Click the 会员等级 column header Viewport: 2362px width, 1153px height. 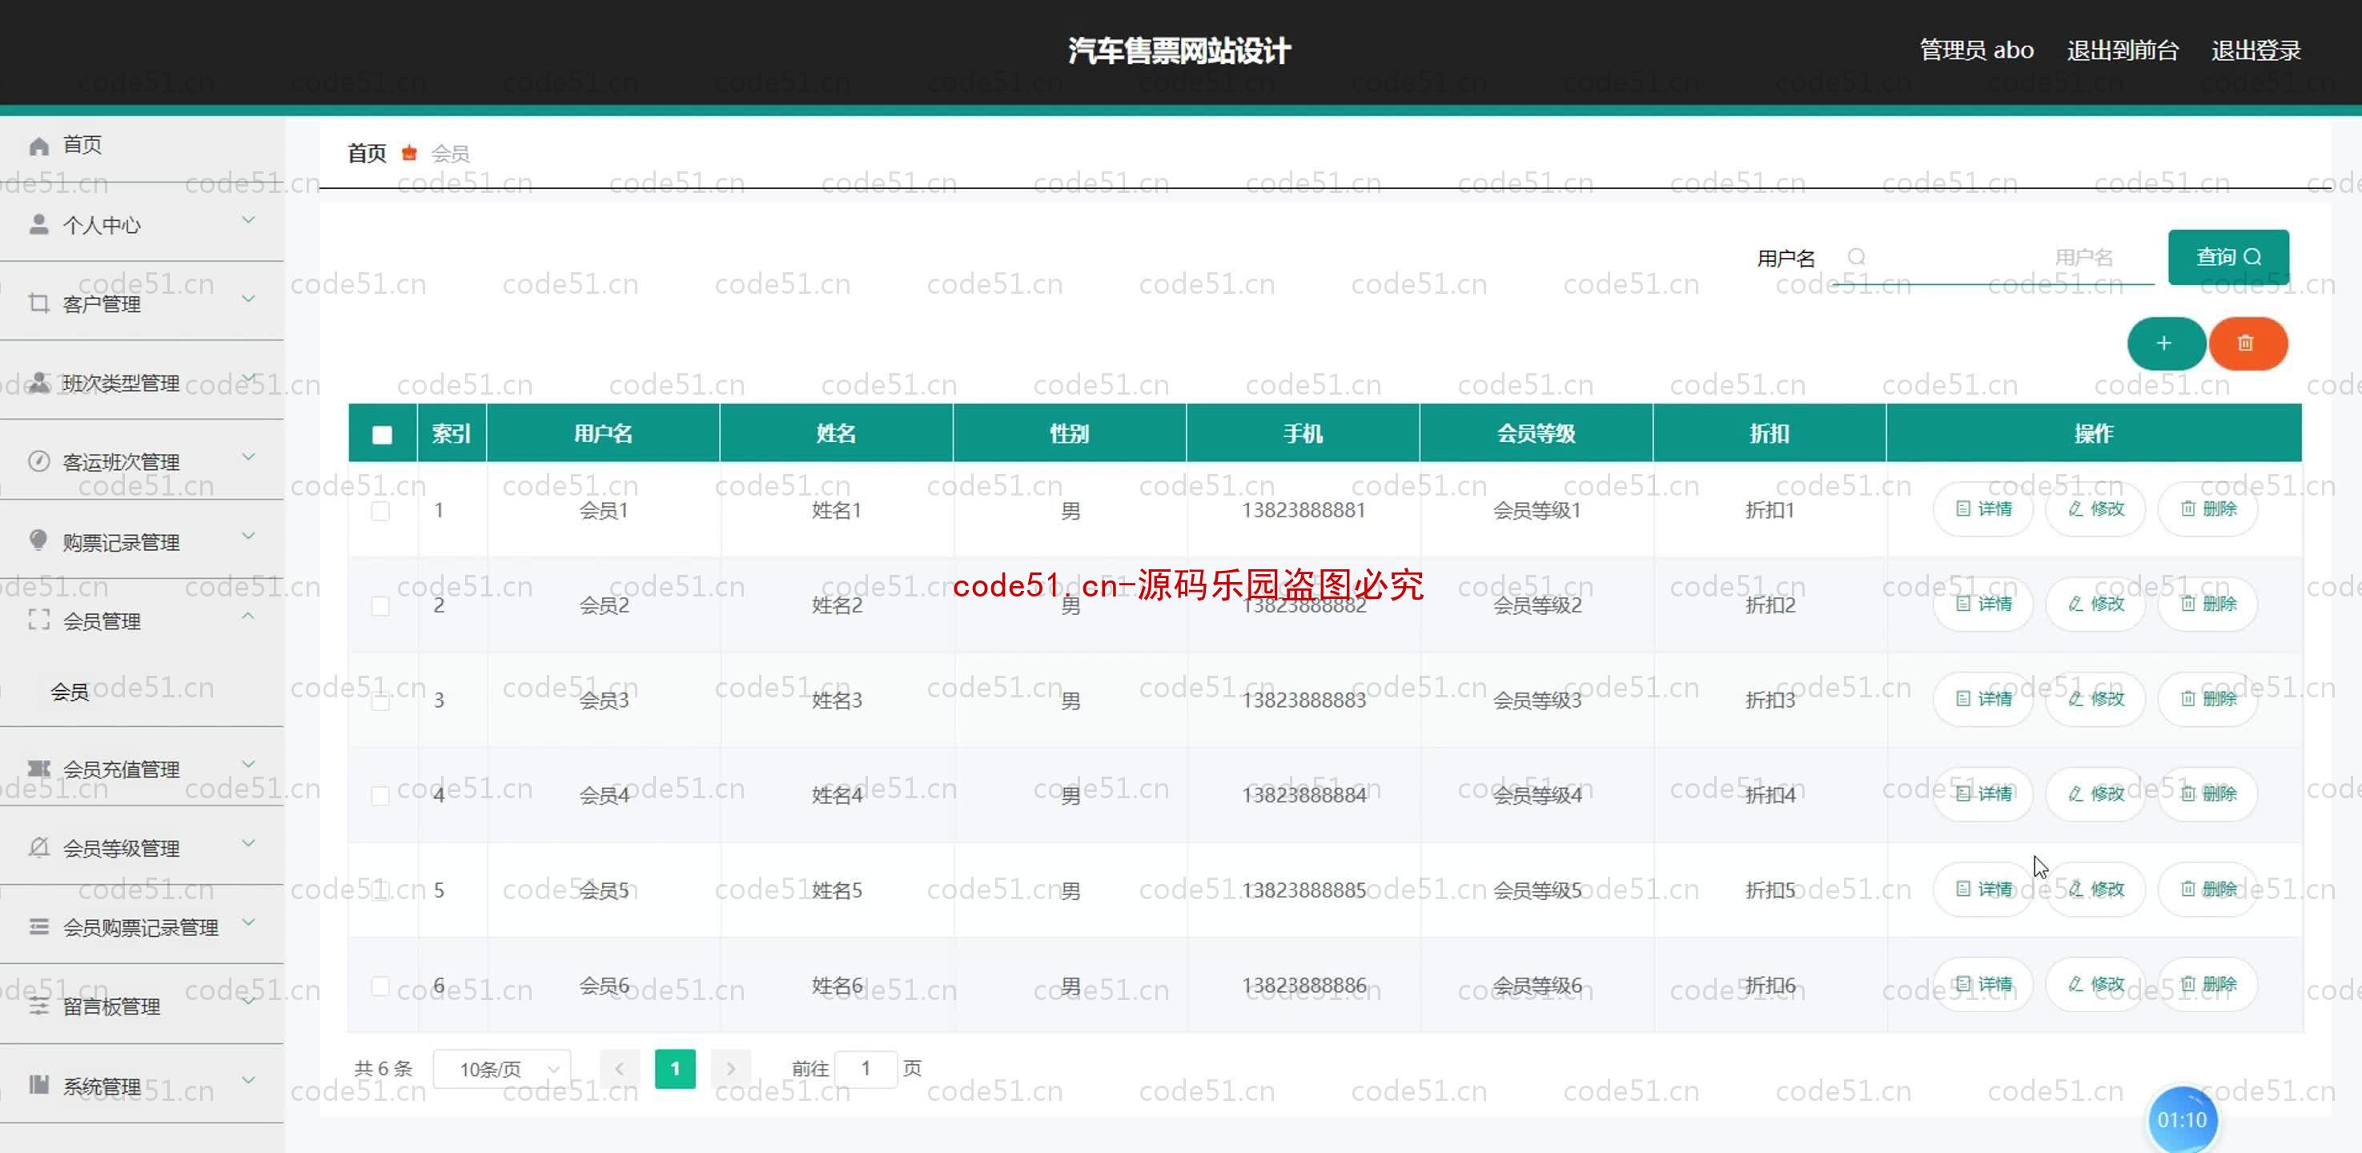[x=1536, y=433]
